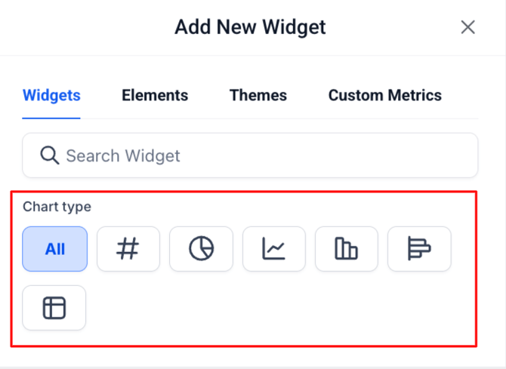This screenshot has width=506, height=369.
Task: Select the pie chart type filter
Action: pyautogui.click(x=201, y=248)
